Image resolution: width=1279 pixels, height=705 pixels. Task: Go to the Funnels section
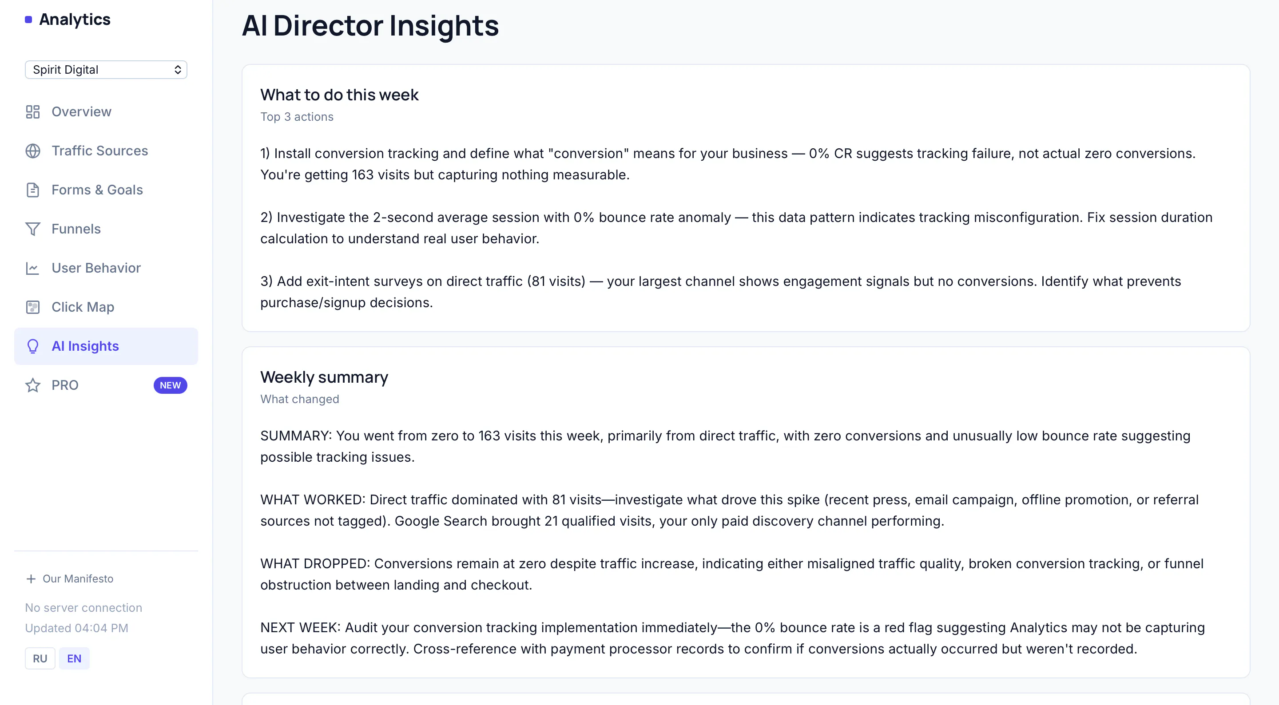coord(106,229)
